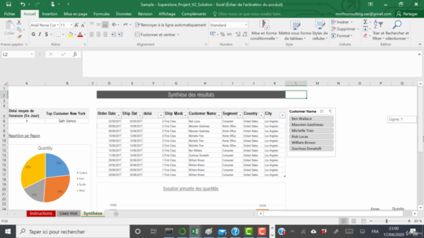Toggle Maureen Gastineau slicer item
This screenshot has height=238, width=424.
click(x=311, y=125)
